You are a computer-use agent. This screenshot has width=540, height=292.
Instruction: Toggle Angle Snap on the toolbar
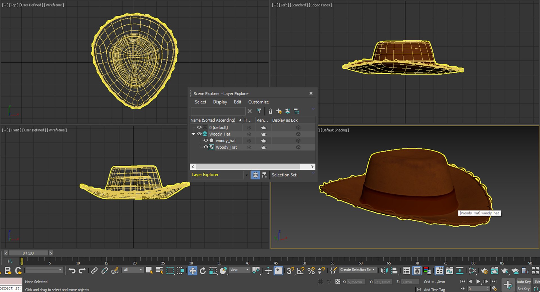tap(301, 271)
